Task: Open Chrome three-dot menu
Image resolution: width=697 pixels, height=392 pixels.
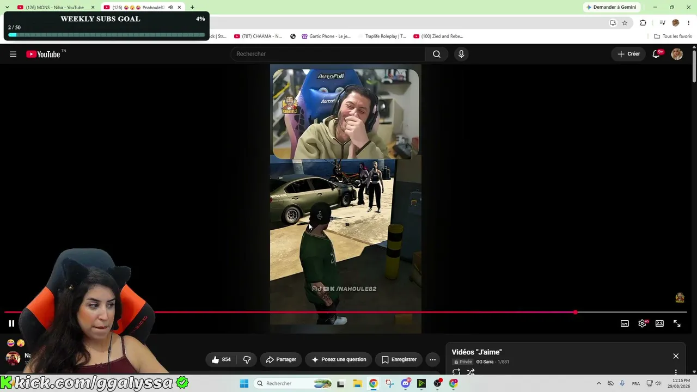Action: (688, 23)
